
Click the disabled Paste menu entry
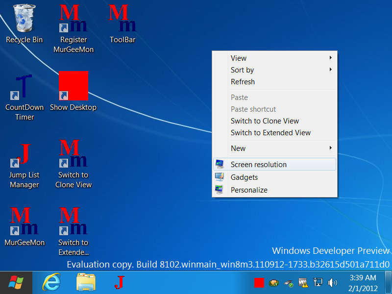274,97
